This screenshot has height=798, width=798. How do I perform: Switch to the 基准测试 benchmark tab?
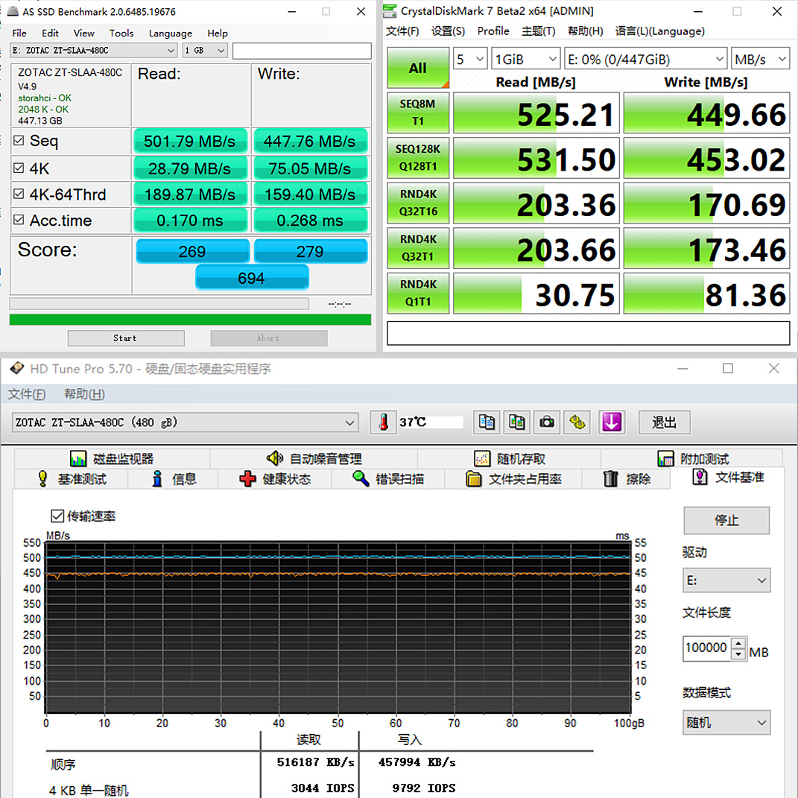click(x=72, y=479)
